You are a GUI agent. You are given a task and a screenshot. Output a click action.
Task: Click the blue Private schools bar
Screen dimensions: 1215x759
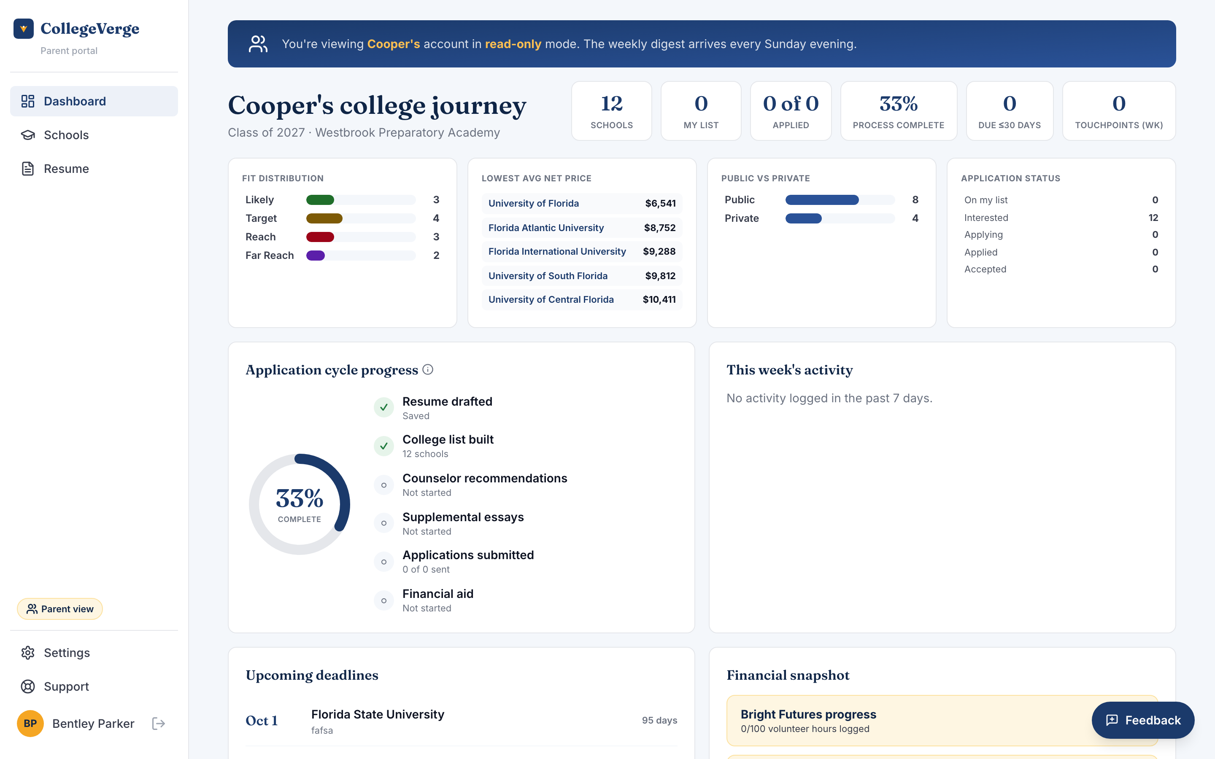point(803,218)
